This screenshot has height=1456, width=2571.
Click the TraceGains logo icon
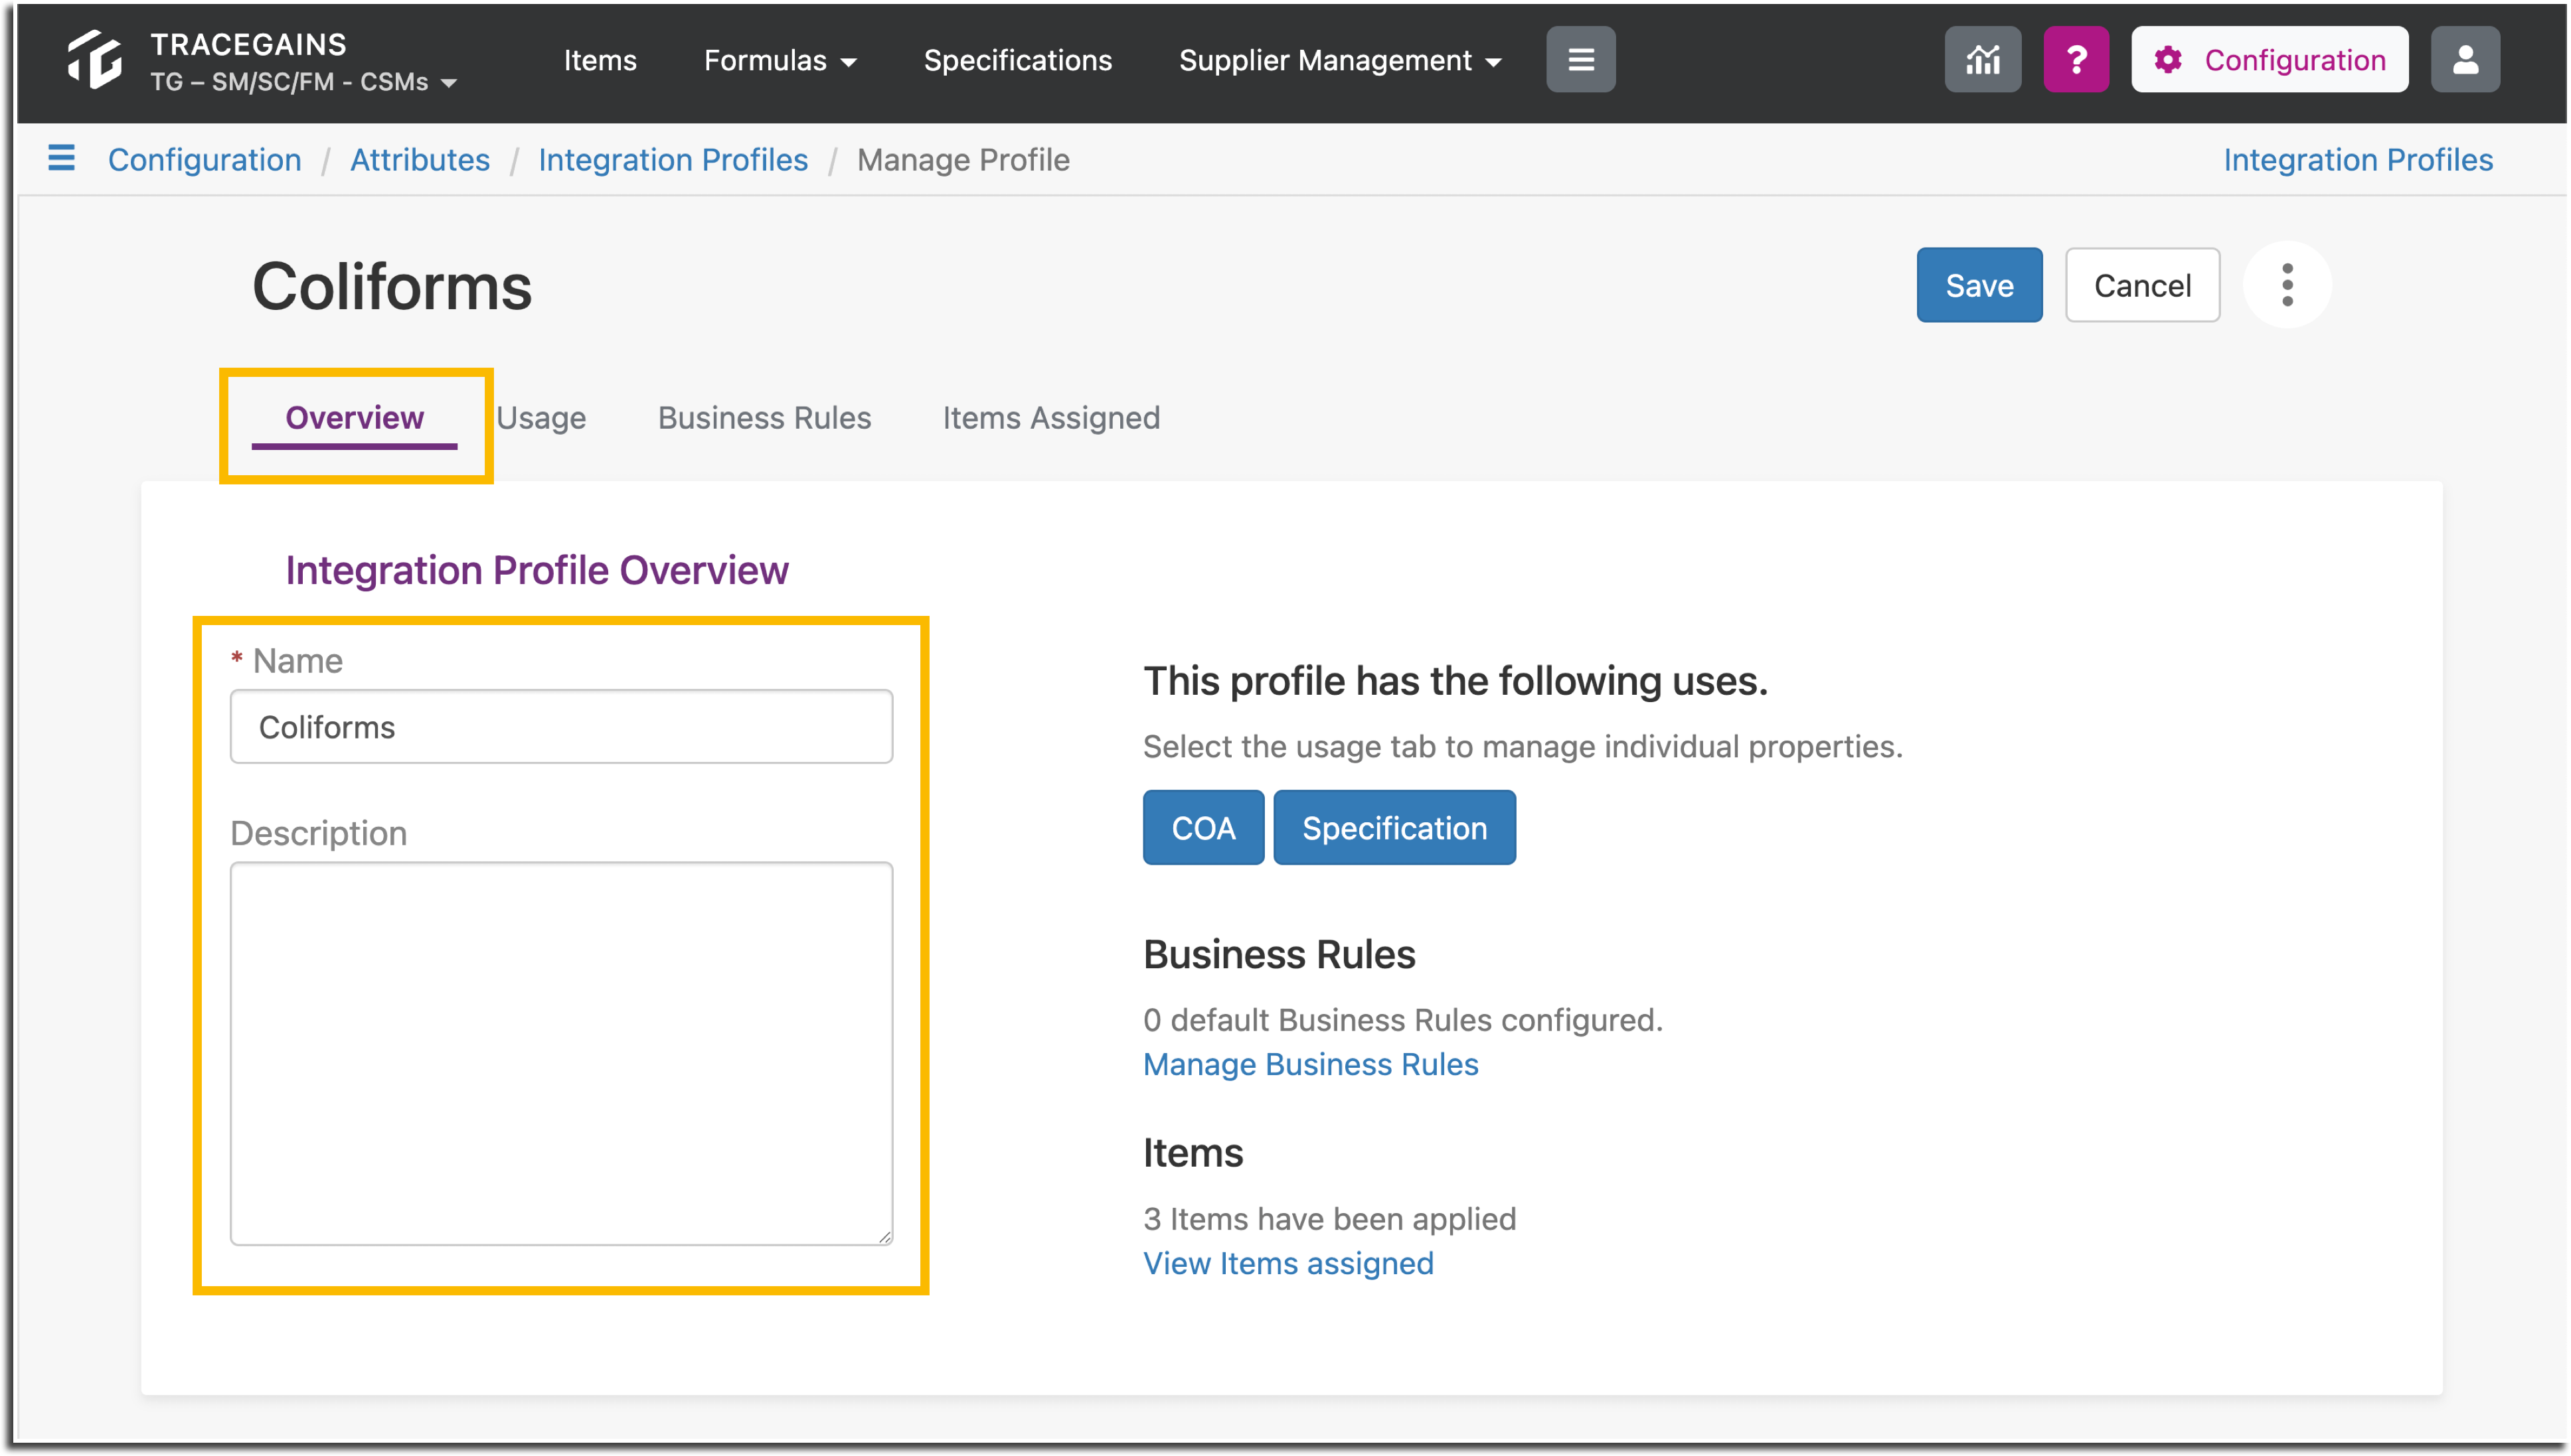(x=94, y=60)
